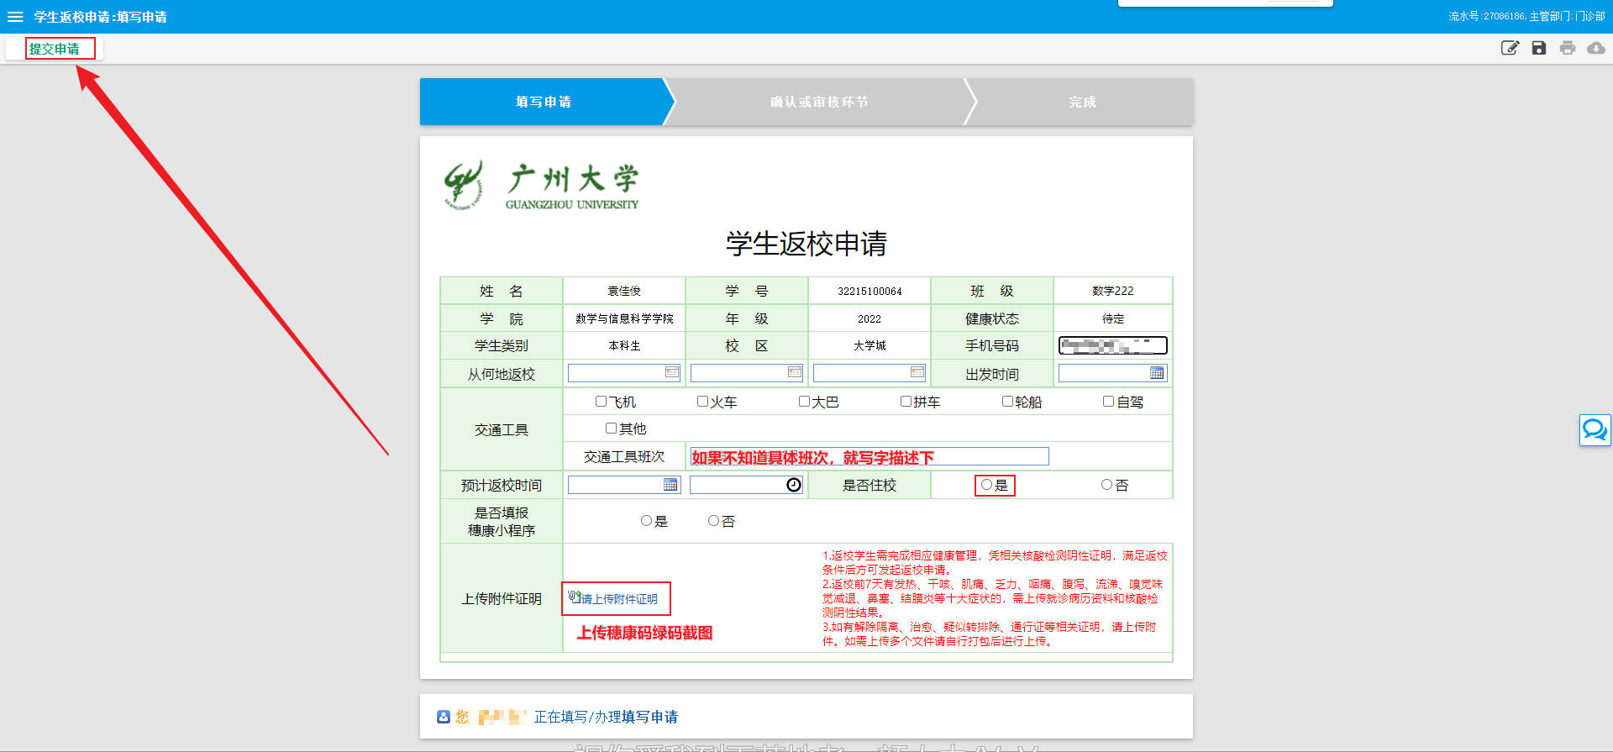Click the cloud download icon

[1596, 48]
